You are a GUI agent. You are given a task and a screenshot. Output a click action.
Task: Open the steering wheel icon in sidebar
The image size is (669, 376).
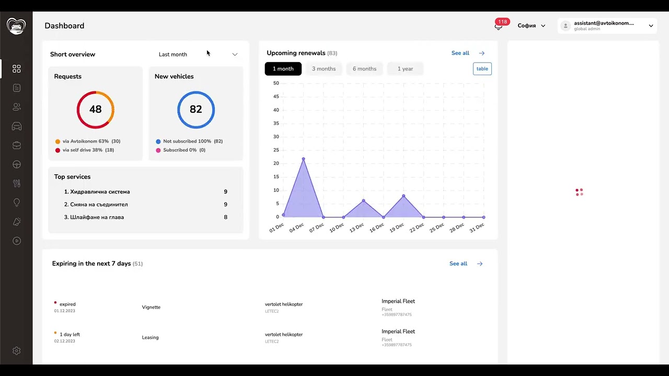[x=16, y=164]
